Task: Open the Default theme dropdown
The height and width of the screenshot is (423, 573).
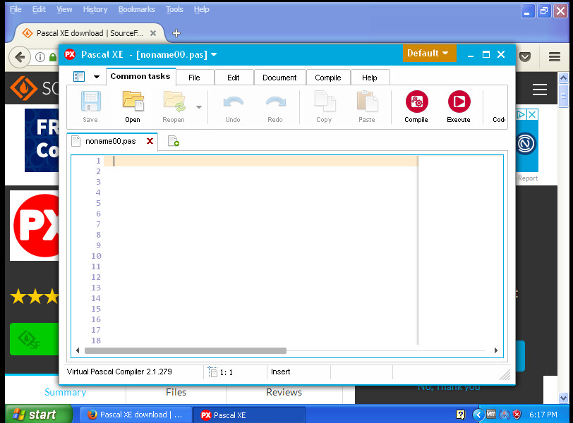Action: click(x=429, y=54)
